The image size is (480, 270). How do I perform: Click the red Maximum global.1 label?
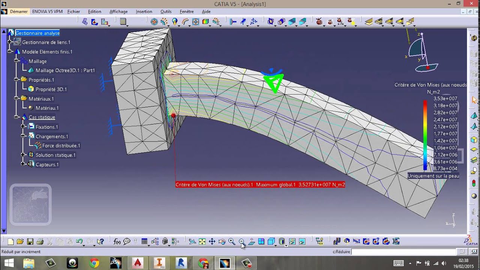[x=260, y=184]
